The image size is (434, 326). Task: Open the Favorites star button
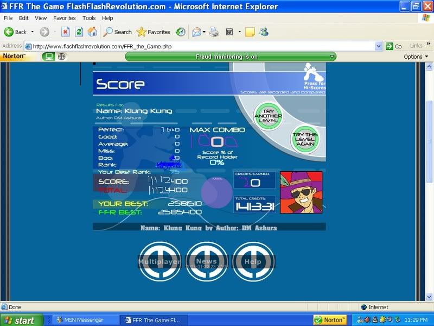tap(154, 32)
